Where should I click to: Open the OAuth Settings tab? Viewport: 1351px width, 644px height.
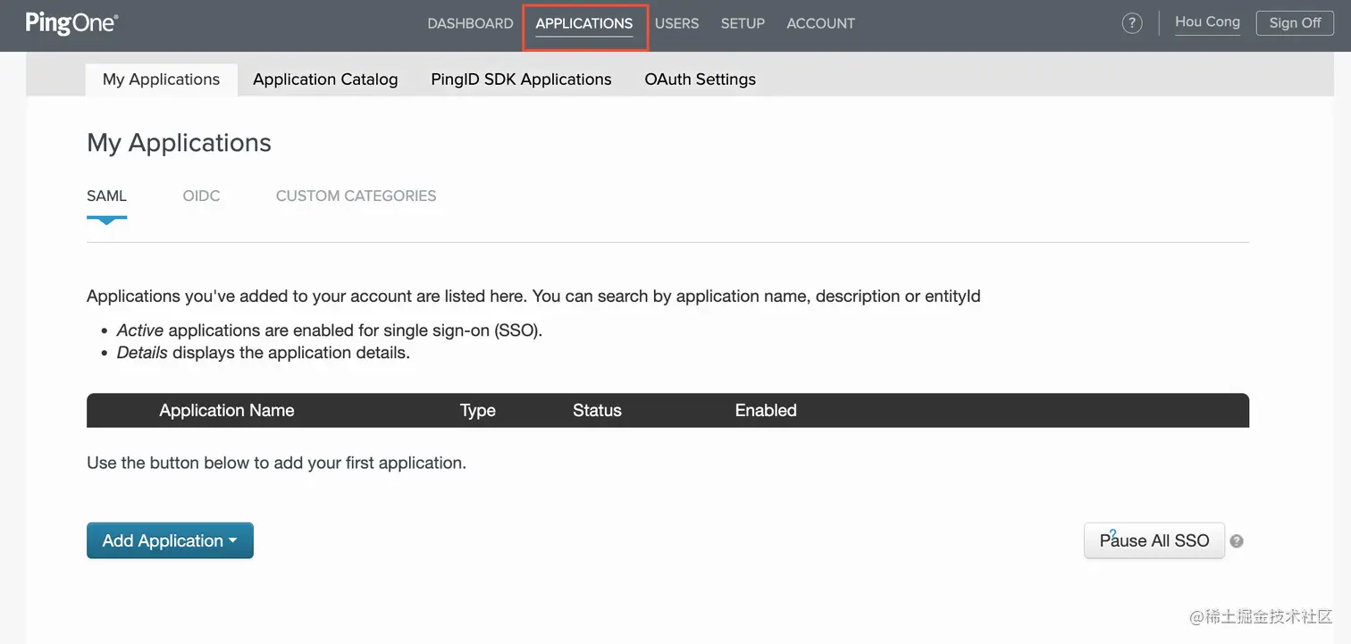[x=700, y=79]
